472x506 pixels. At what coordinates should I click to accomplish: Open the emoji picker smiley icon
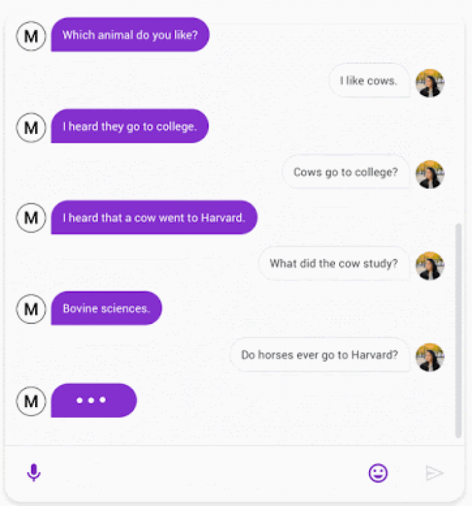click(378, 473)
